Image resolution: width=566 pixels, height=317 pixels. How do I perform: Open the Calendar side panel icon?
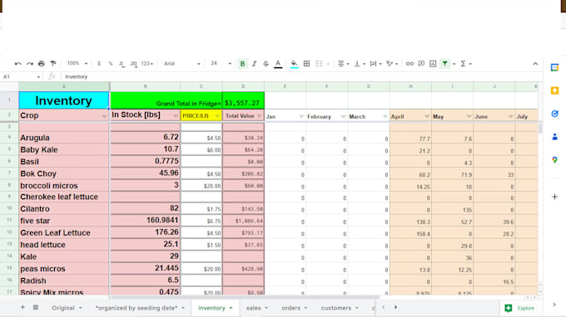(x=554, y=67)
